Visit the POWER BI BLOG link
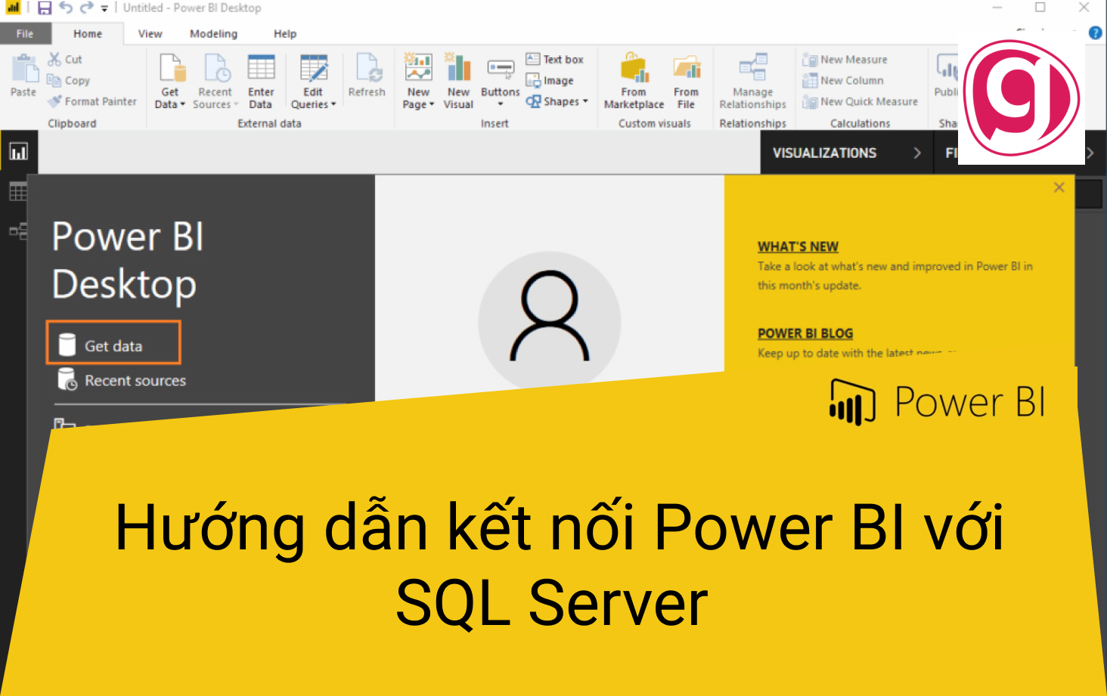Viewport: 1107px width, 696px height. point(805,333)
